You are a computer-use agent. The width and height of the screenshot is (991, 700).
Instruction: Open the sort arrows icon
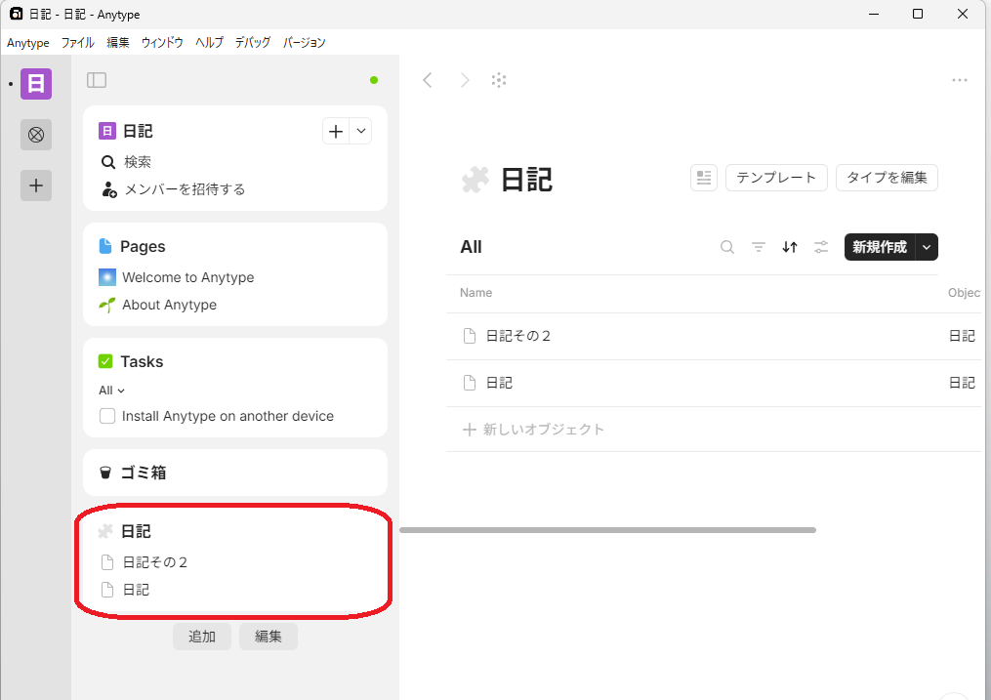790,247
